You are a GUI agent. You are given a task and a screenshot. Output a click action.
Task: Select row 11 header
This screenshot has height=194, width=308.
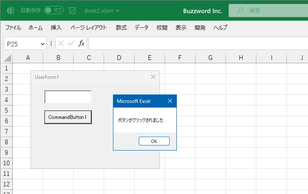(6, 174)
